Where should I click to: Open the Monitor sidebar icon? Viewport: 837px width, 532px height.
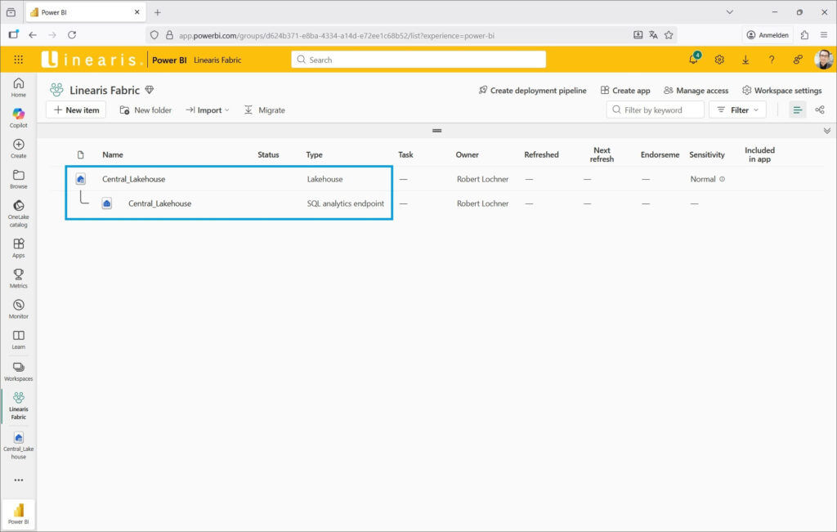point(18,308)
